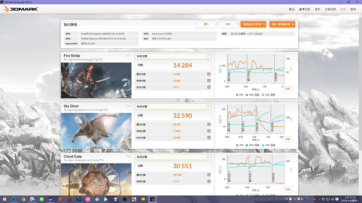Viewport: 362px width, 203px height.
Task: Open the yellow face taskbar icon
Action: 143,199
